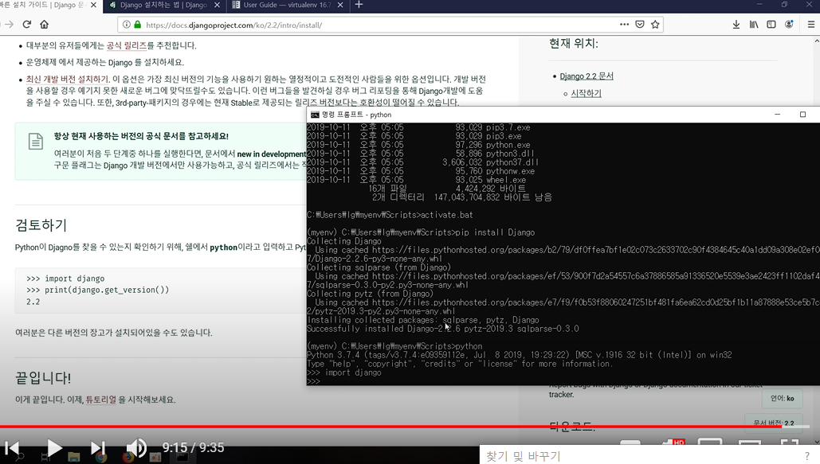Show site information for the Django docs page
This screenshot has width=820, height=464.
click(126, 25)
